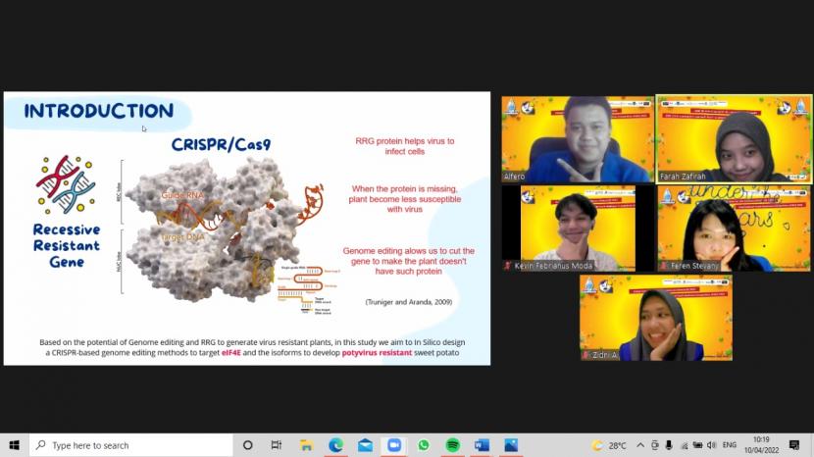Open Task View on the taskbar
The height and width of the screenshot is (457, 814).
277,445
